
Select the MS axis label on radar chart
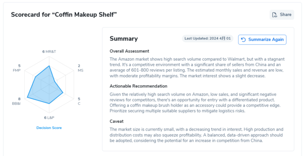(x=80, y=68)
